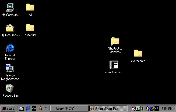The image size is (176, 112).
Task: Select the Internet Explorer desktop icon
Action: point(10,48)
